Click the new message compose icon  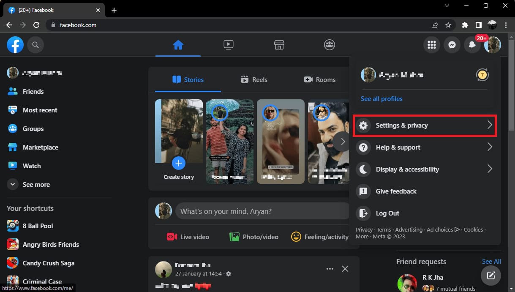(x=491, y=276)
